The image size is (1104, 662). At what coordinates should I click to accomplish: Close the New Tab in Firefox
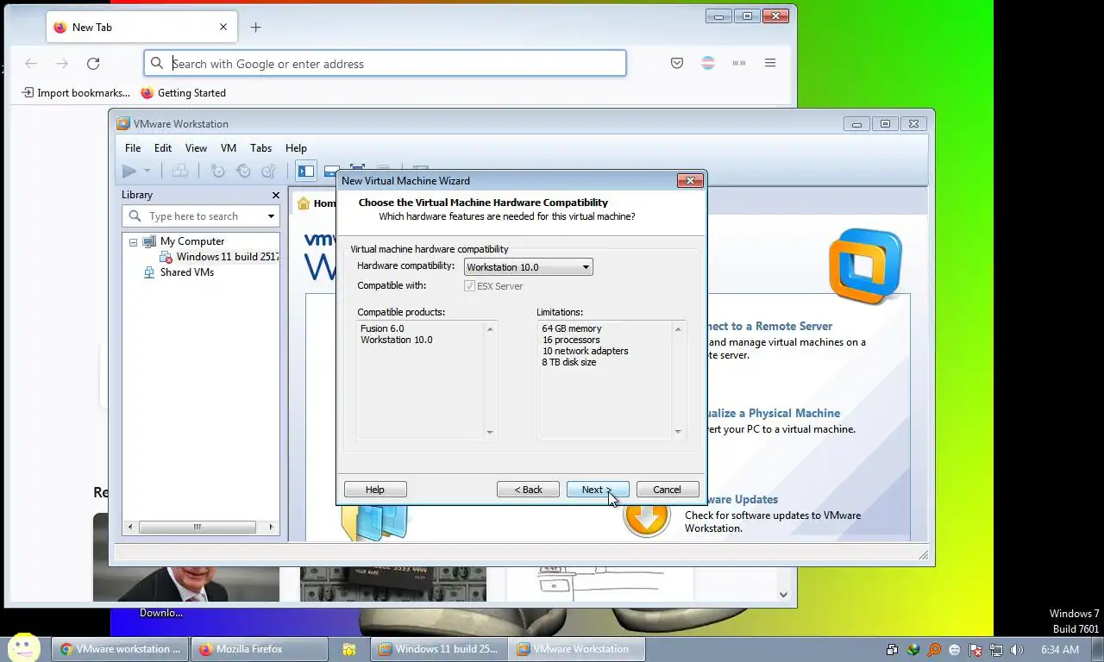(223, 28)
